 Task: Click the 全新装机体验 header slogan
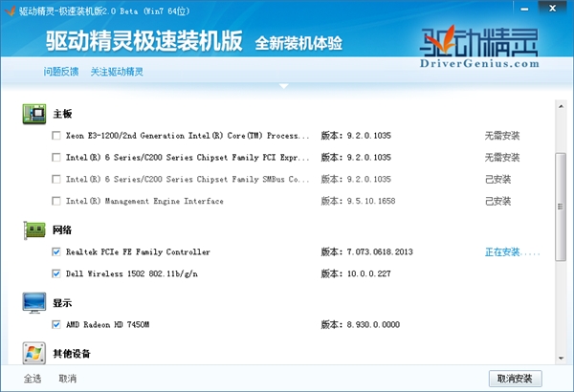298,43
